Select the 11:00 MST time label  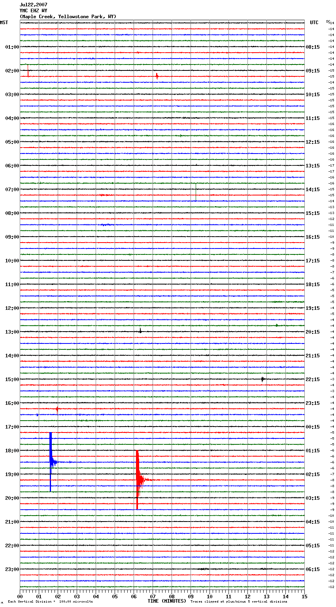12,285
